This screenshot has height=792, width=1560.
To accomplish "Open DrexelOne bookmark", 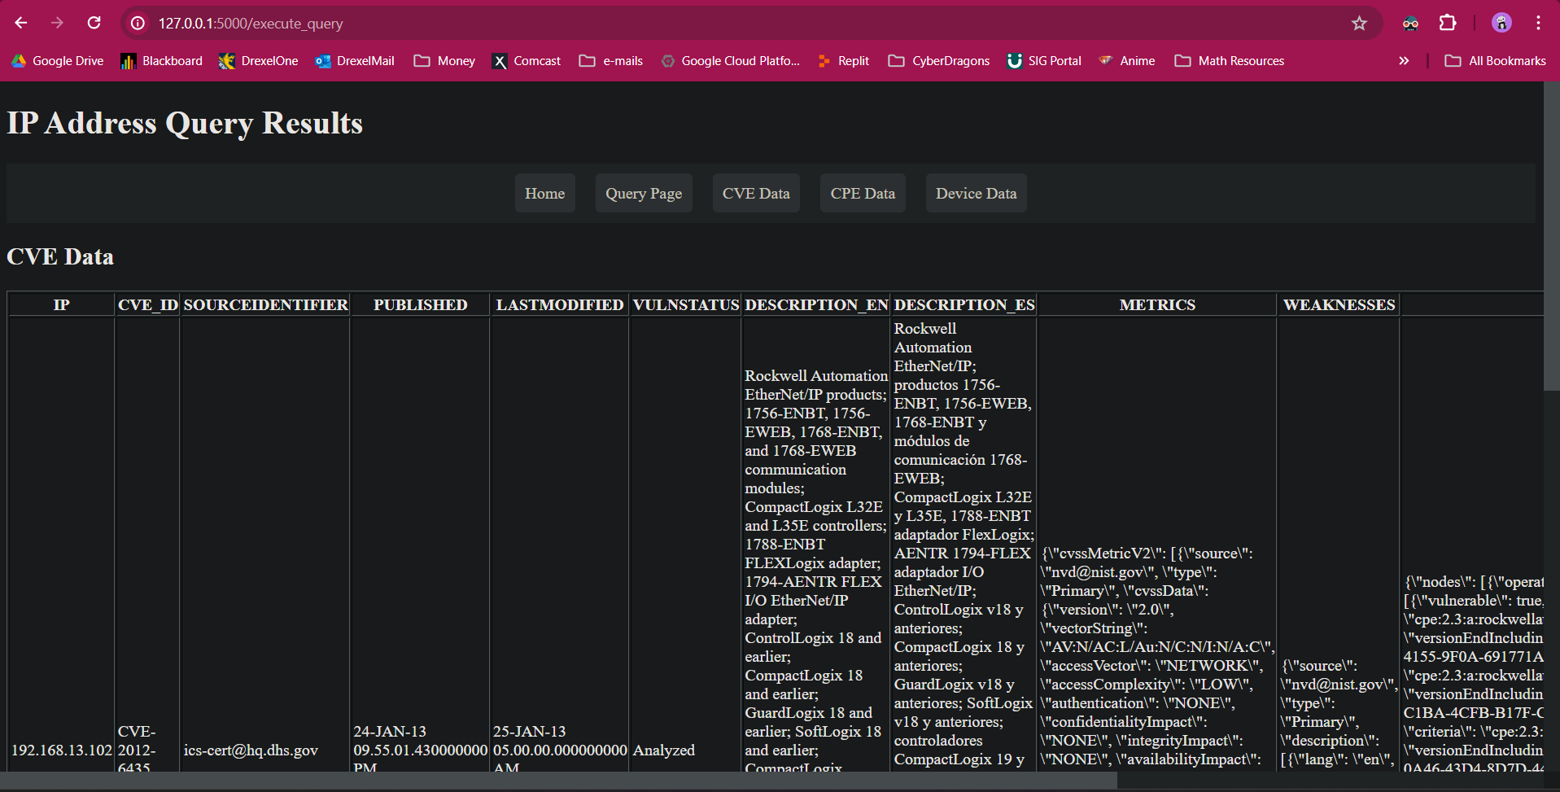I will 259,61.
